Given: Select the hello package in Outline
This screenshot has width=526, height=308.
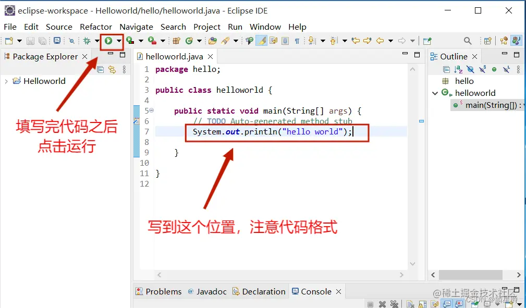Looking at the screenshot, I should pos(464,81).
